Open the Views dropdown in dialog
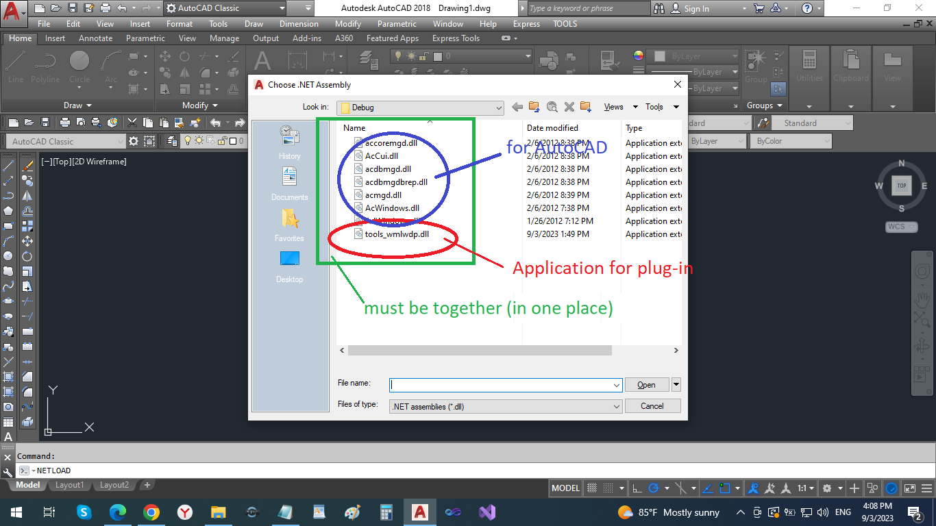 tap(635, 107)
